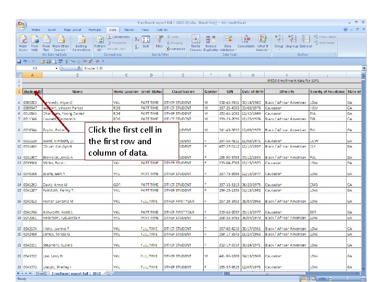376x282 pixels.
Task: Open the Name Box dropdown arrow
Action: [56, 68]
